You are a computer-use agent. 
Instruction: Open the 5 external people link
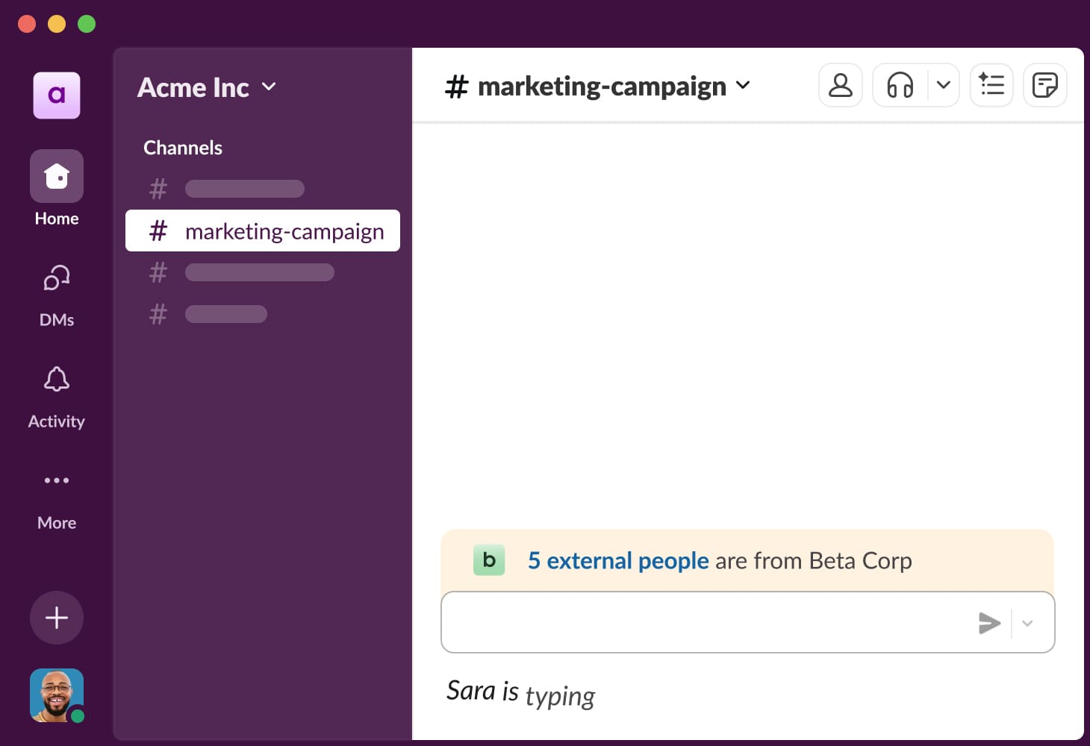617,560
